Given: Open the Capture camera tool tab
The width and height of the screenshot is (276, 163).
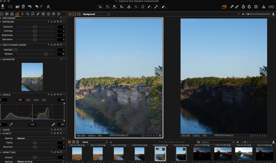Looking at the screenshot, I should pyautogui.click(x=7, y=14).
